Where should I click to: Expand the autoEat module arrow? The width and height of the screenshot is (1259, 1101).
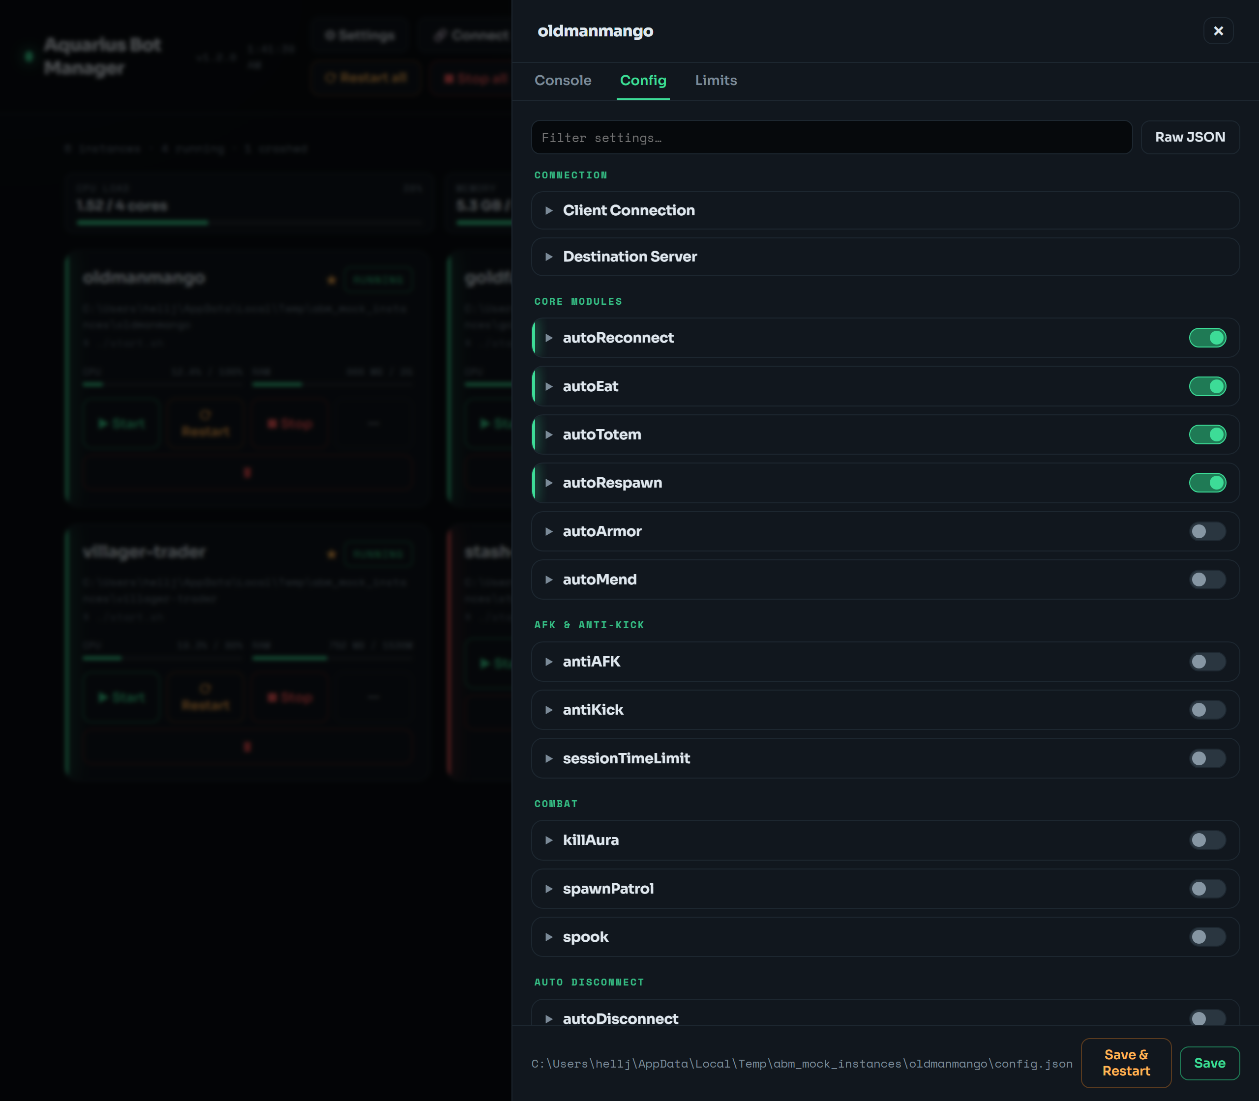coord(549,386)
